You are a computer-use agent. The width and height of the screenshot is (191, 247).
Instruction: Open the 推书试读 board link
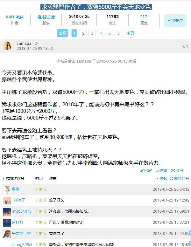tap(46, 17)
